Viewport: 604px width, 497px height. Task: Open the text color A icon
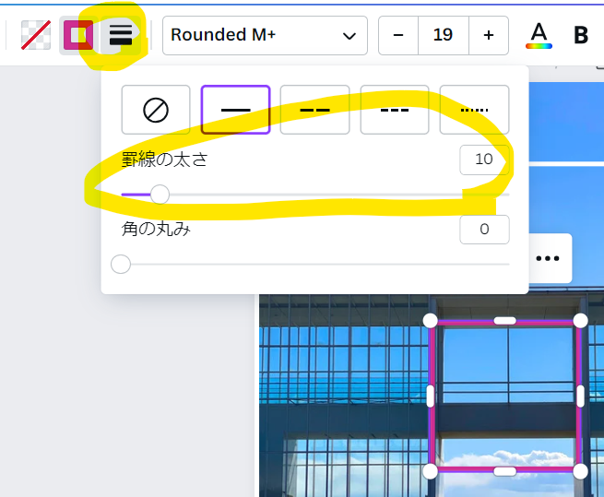coord(539,35)
